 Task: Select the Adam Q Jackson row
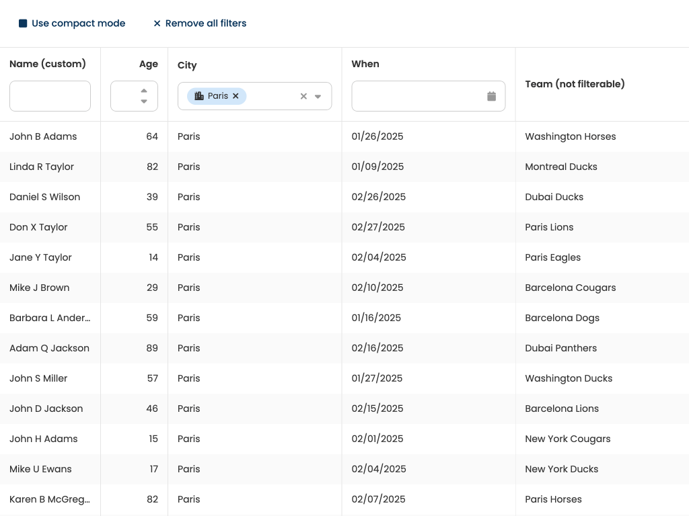[x=49, y=348]
